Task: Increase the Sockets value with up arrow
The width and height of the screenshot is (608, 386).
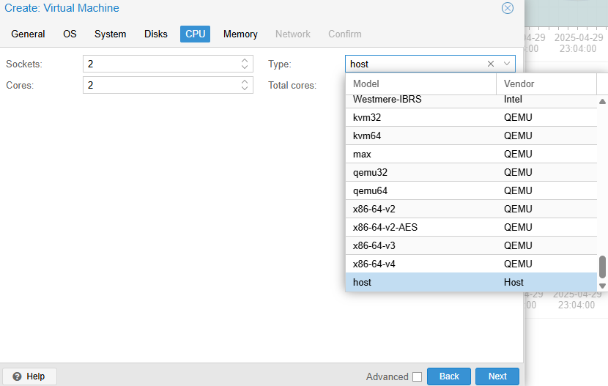Action: tap(245, 61)
